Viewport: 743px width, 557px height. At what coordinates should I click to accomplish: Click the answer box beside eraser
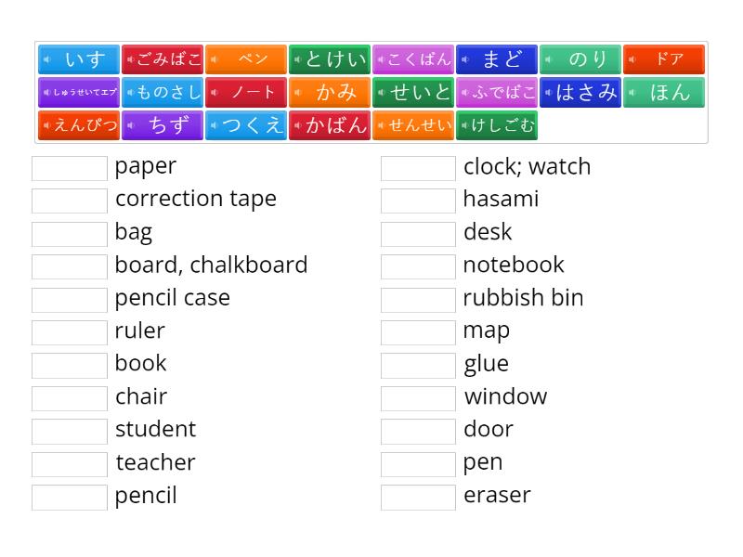pos(418,498)
